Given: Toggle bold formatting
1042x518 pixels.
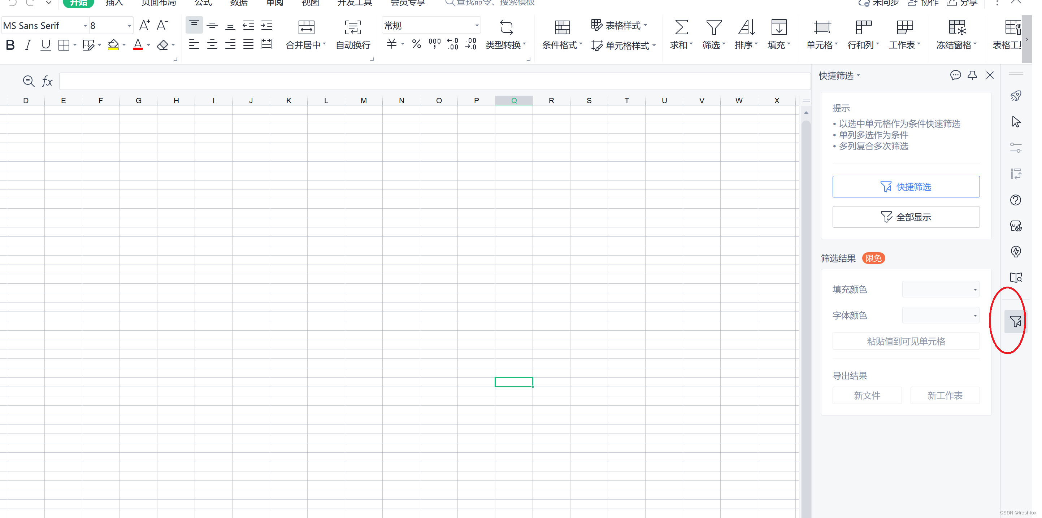Looking at the screenshot, I should click(x=10, y=45).
